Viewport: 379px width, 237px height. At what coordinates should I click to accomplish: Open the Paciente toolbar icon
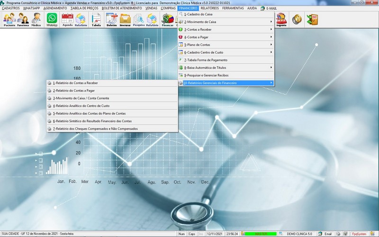click(9, 19)
